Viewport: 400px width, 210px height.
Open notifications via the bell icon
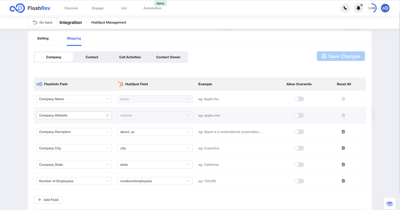pyautogui.click(x=358, y=8)
